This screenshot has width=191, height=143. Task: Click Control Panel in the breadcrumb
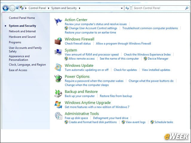37,8
